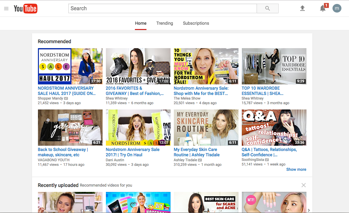This screenshot has width=349, height=213.
Task: Click the Top 10 Wardrobe Essentials thumbnail
Action: 274,66
